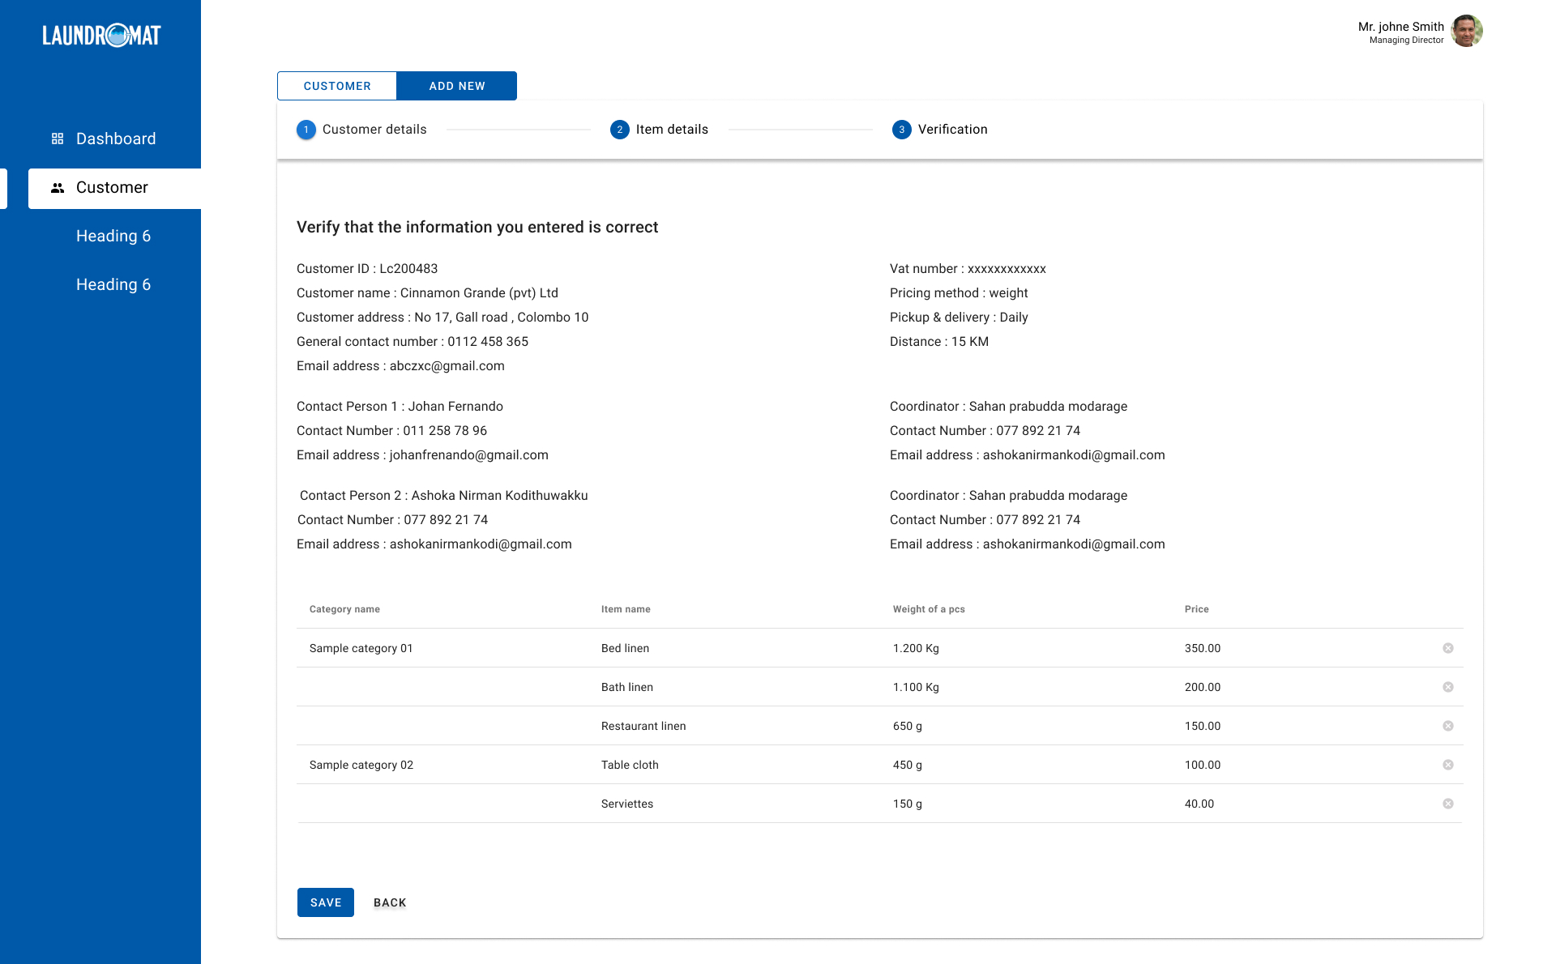This screenshot has height=964, width=1556.
Task: Remove the Bath linen item row
Action: pyautogui.click(x=1447, y=686)
